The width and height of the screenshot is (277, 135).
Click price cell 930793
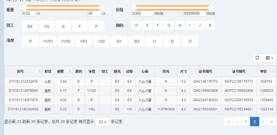pyautogui.click(x=267, y=82)
